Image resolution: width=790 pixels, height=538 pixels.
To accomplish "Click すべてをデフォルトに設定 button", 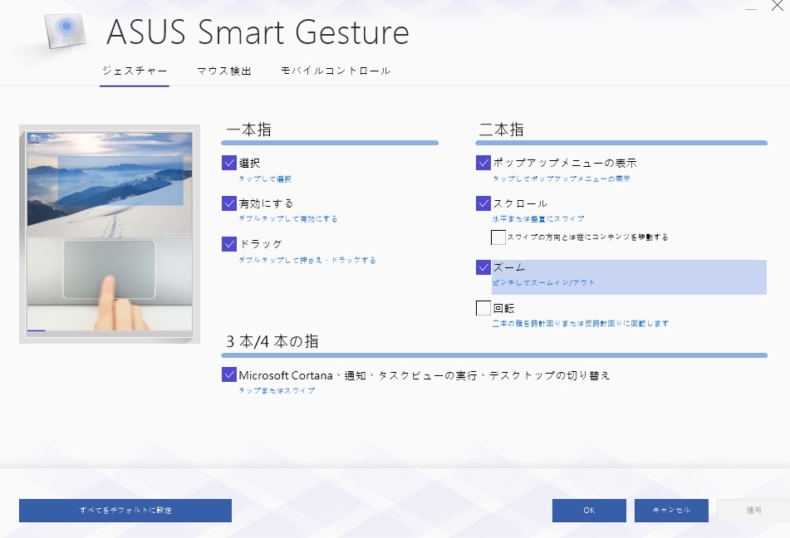I will click(125, 511).
